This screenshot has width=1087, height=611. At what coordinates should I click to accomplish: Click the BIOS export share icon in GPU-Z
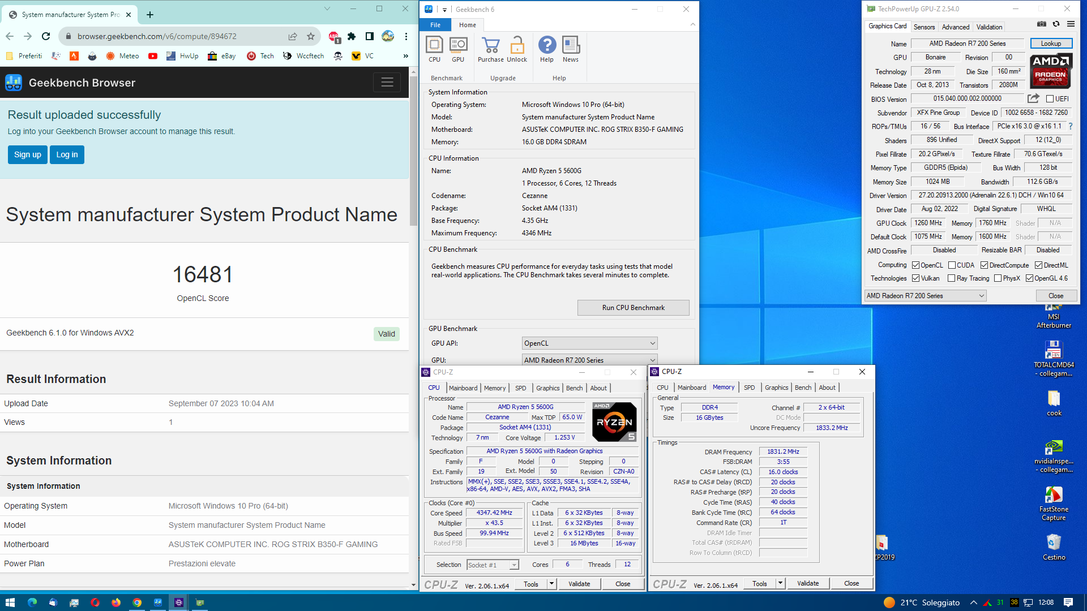pos(1033,98)
